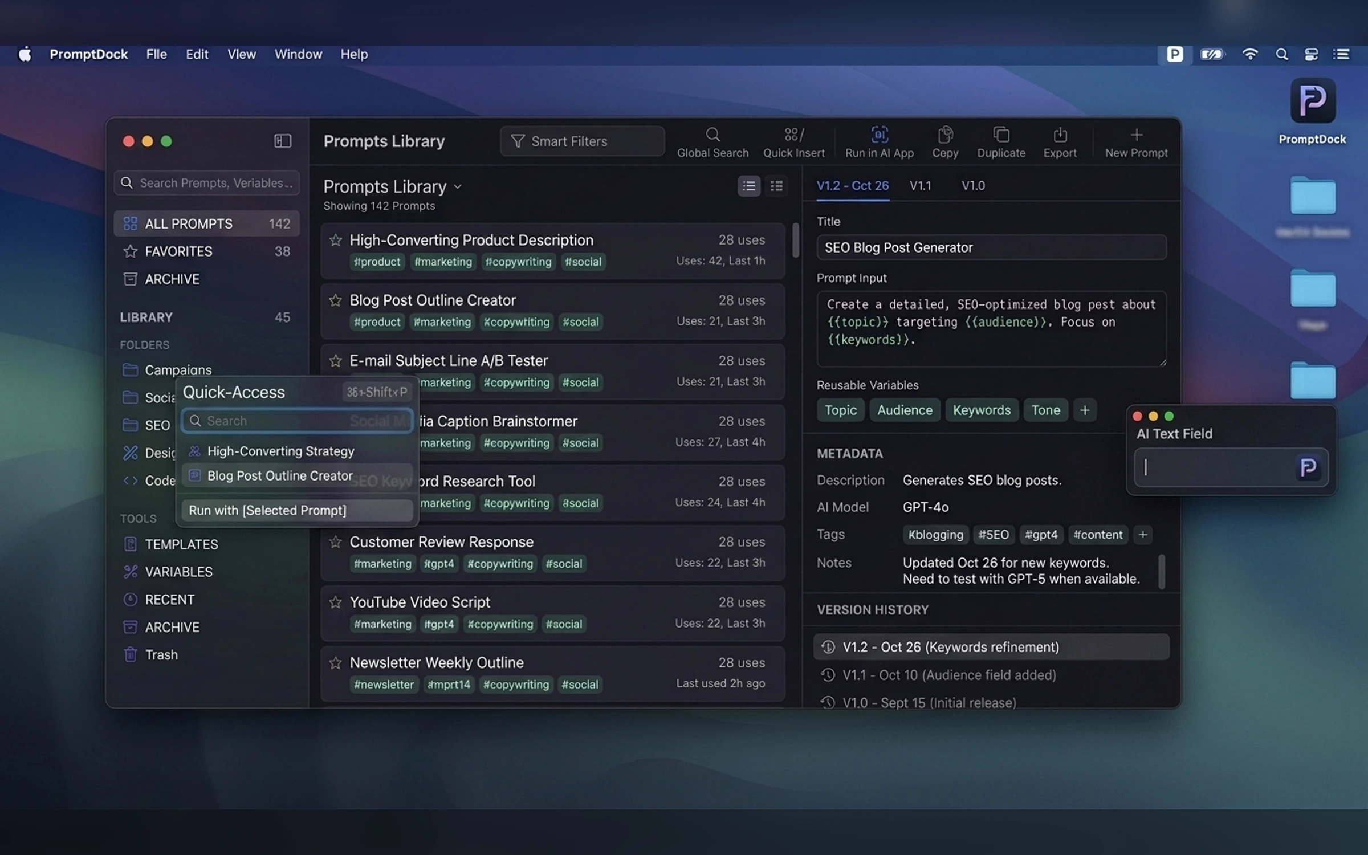
Task: Copy the prompt via the toolbar
Action: (945, 142)
